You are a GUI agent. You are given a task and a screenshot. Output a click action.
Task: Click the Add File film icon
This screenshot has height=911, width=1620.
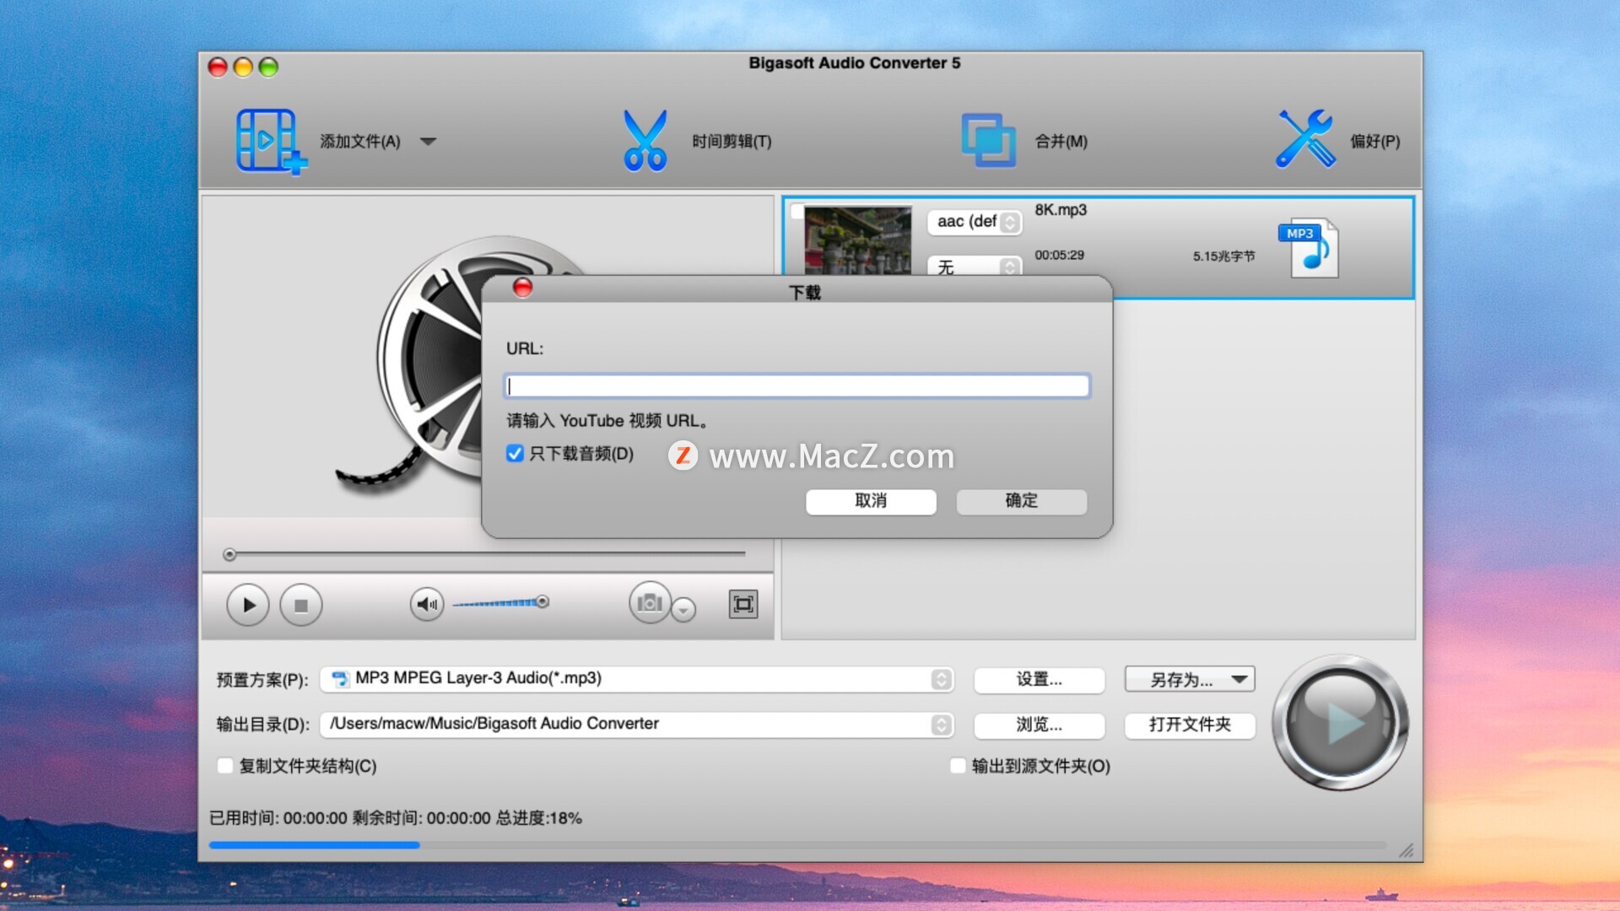(x=271, y=142)
